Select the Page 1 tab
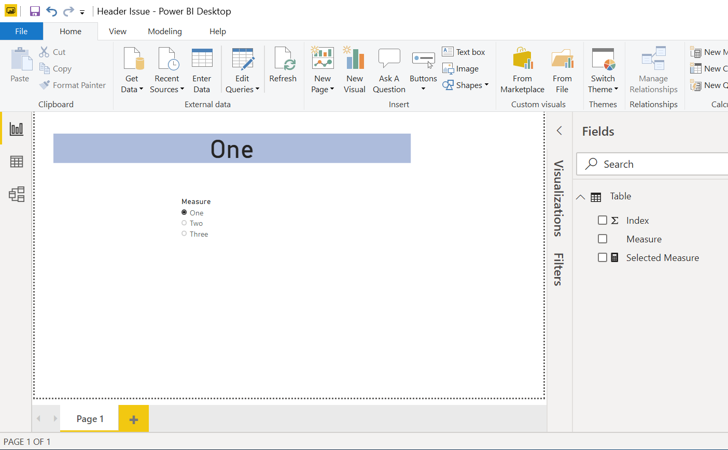This screenshot has width=728, height=450. 90,418
